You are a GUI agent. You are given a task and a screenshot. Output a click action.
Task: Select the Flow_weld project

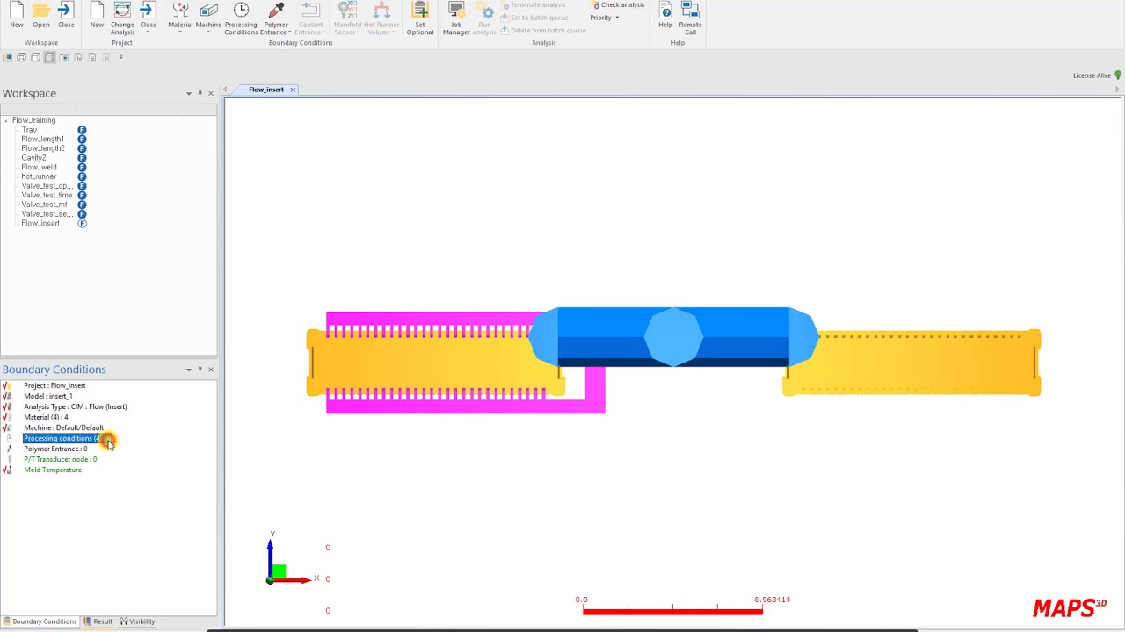tap(39, 167)
